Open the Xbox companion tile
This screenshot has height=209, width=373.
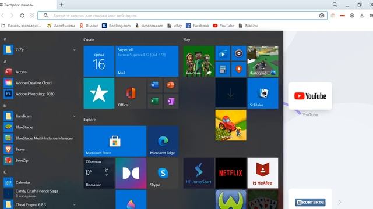tap(199, 62)
